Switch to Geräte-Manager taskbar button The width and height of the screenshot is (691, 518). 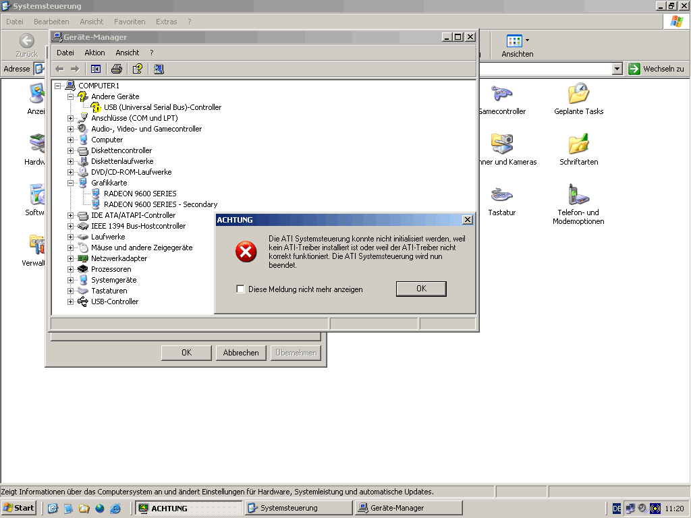pyautogui.click(x=409, y=508)
